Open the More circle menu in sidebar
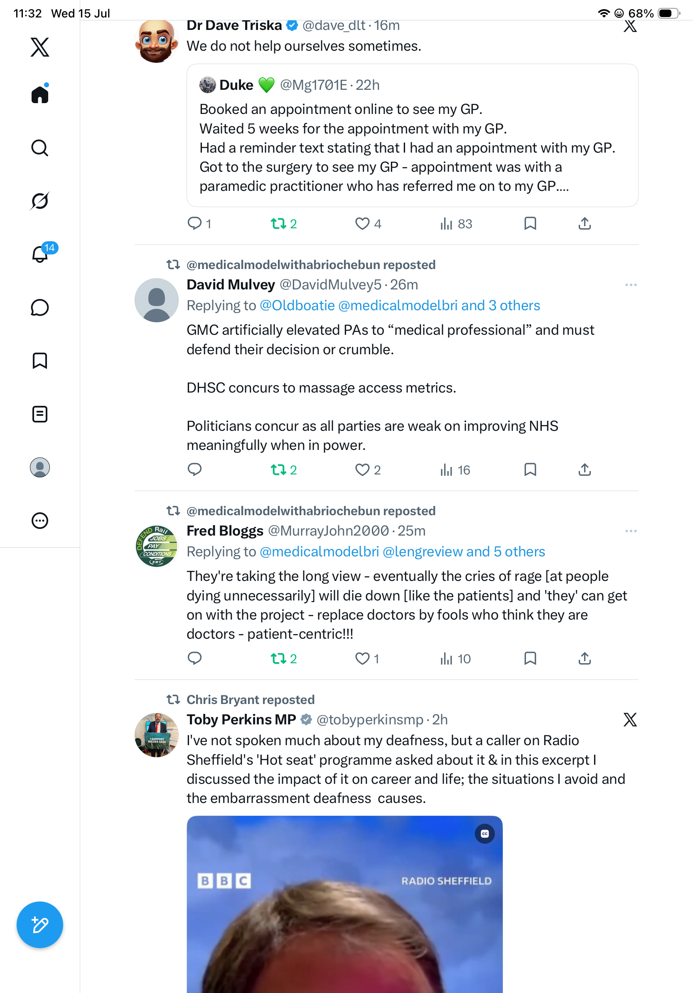693x993 pixels. pyautogui.click(x=40, y=520)
